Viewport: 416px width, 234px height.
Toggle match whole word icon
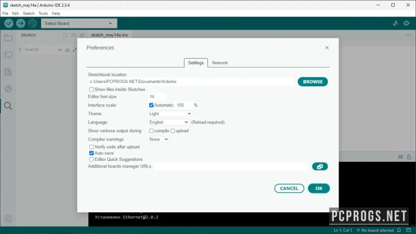click(68, 49)
